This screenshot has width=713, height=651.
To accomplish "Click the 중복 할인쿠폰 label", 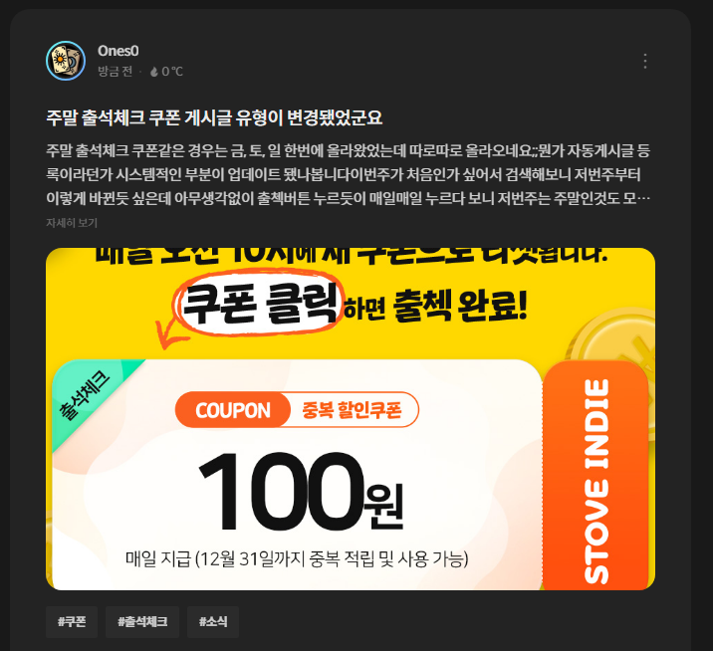I will 353,410.
